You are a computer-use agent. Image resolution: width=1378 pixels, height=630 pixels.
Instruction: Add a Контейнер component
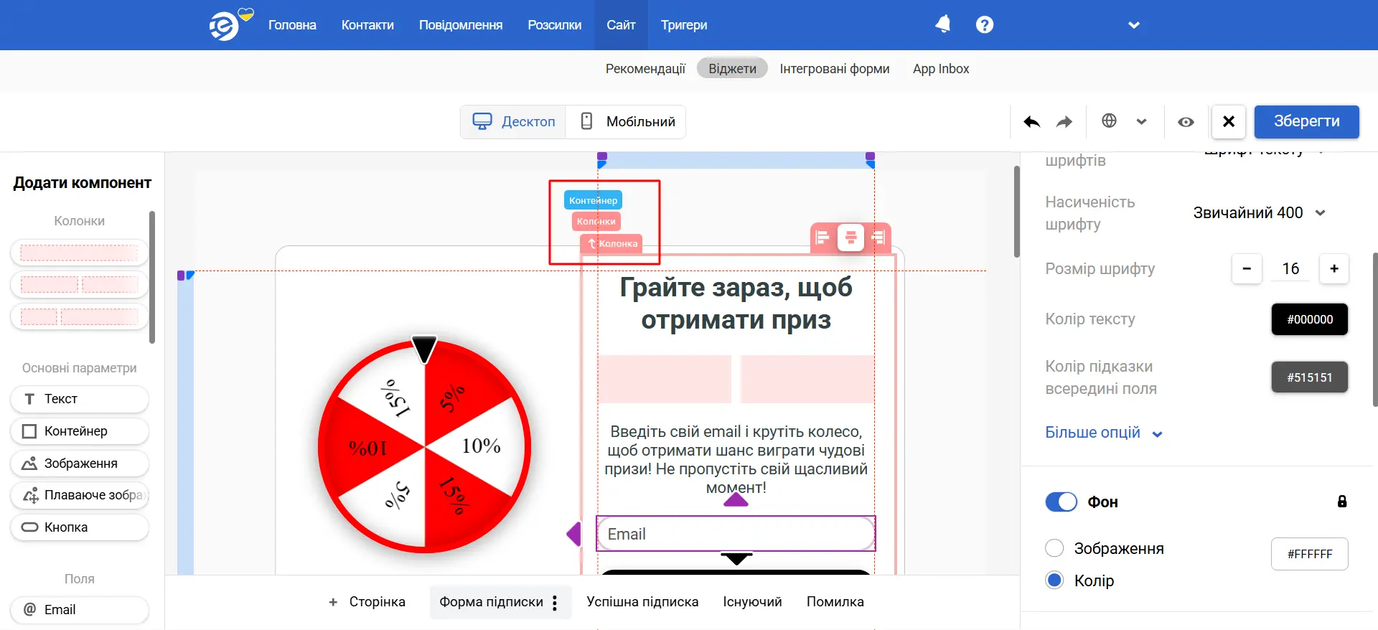[x=79, y=431]
